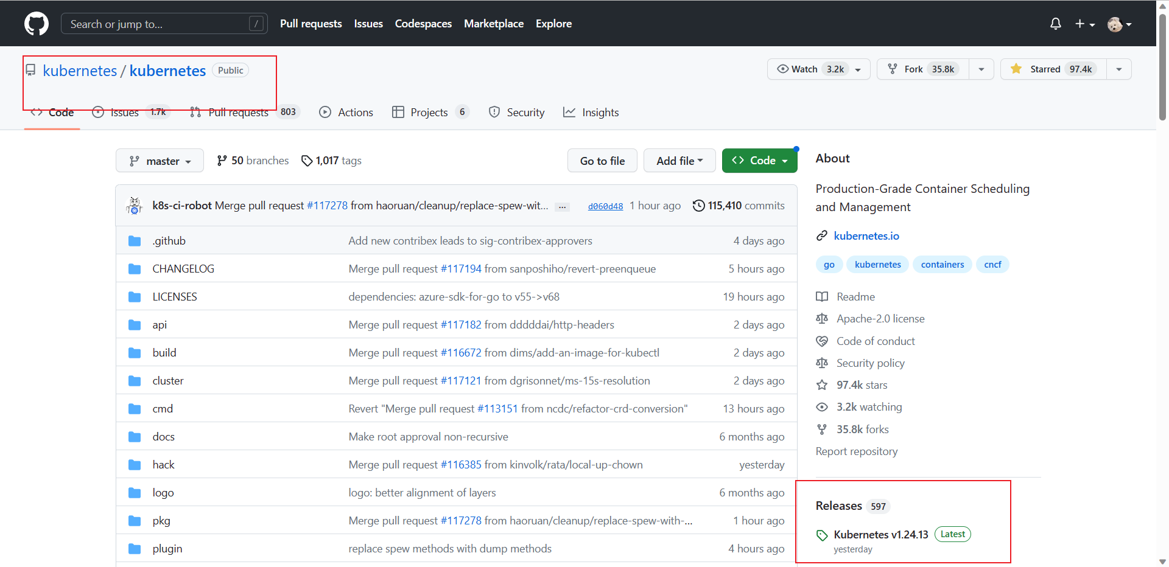The height and width of the screenshot is (567, 1169).
Task: Toggle the Starred star button
Action: 1053,69
